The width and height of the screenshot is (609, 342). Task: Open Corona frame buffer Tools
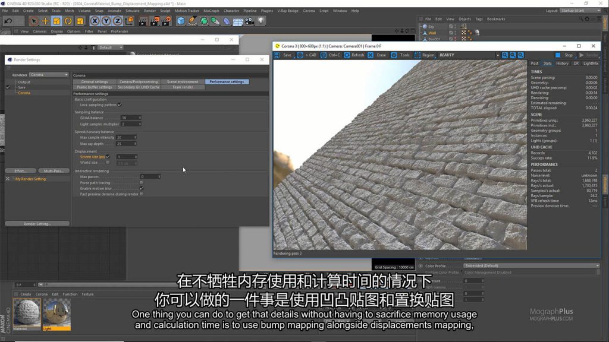tap(400, 55)
